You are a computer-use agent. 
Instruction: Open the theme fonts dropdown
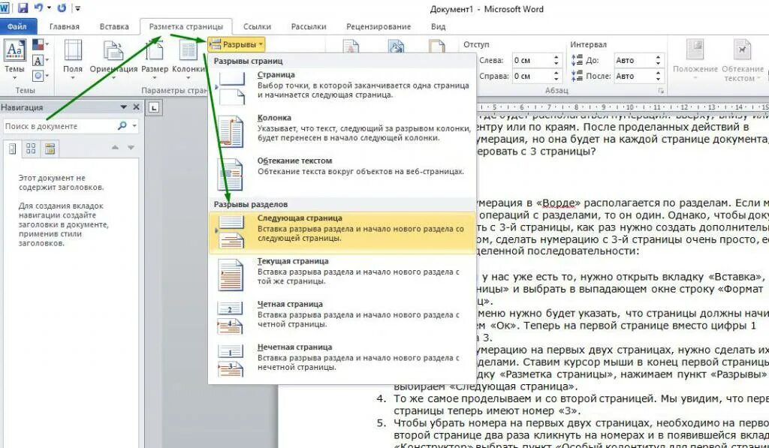pyautogui.click(x=41, y=60)
